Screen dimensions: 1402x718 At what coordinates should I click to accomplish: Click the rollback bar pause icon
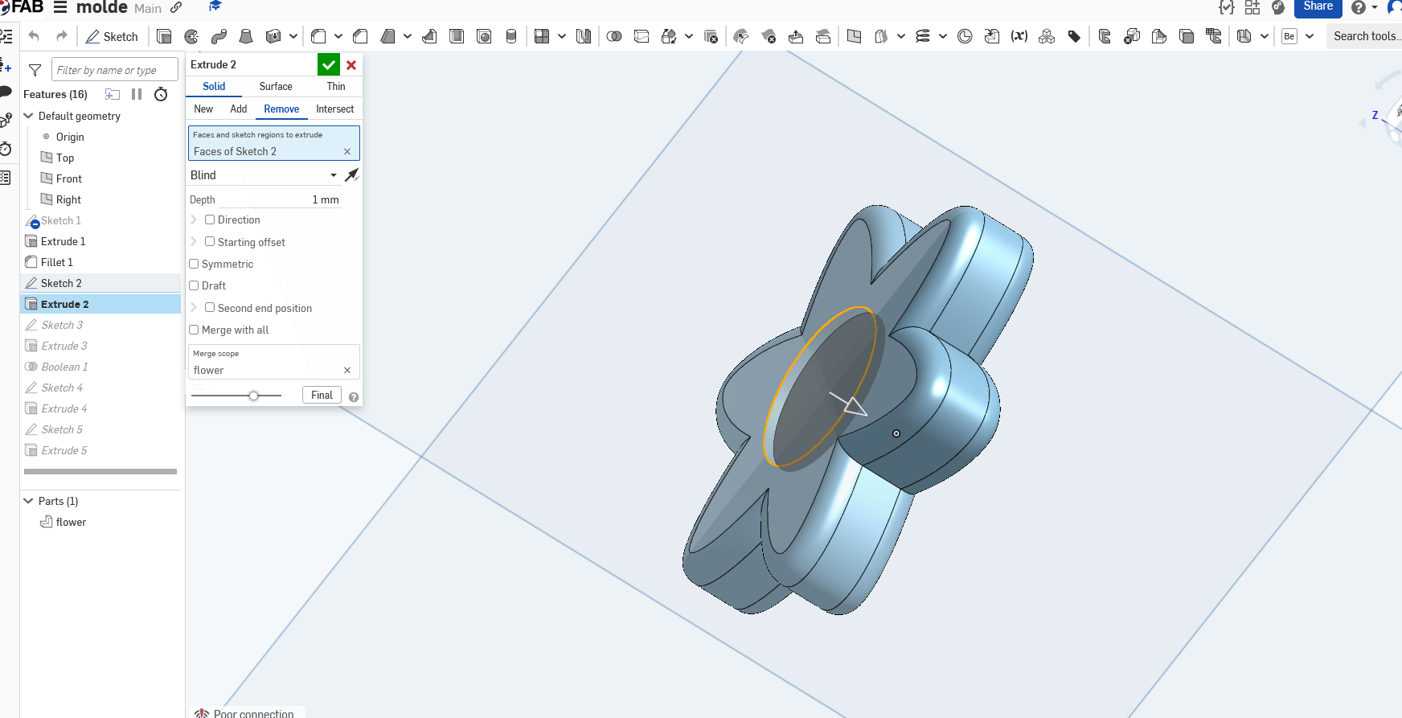click(137, 94)
